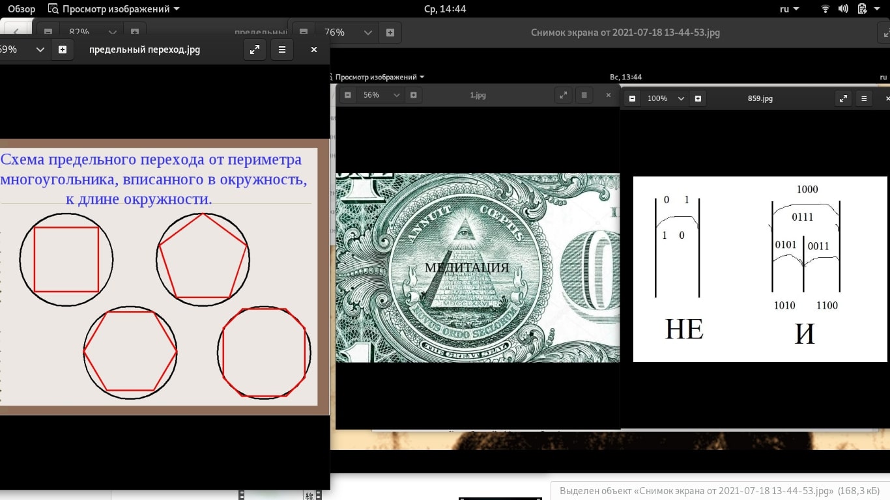
Task: Open the Wi-Fi network status icon
Action: 825,9
